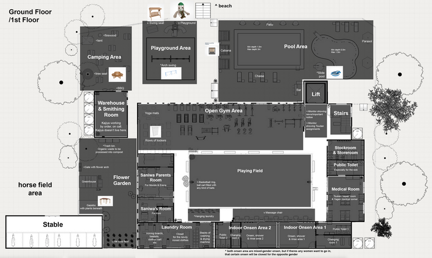The image size is (432, 258).
Task: Click the 'v Swing seat' caption
Action: (x=156, y=23)
